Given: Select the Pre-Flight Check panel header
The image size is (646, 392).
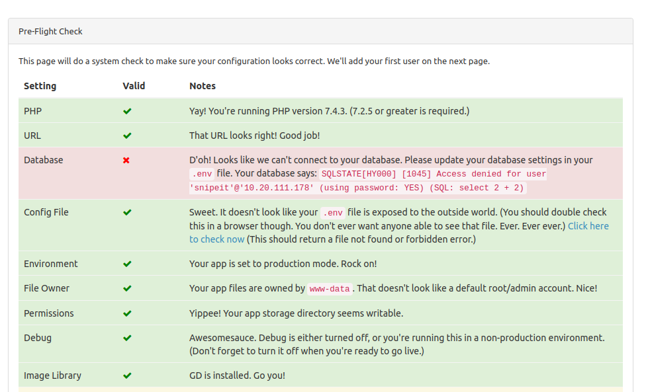Looking at the screenshot, I should click(x=51, y=31).
